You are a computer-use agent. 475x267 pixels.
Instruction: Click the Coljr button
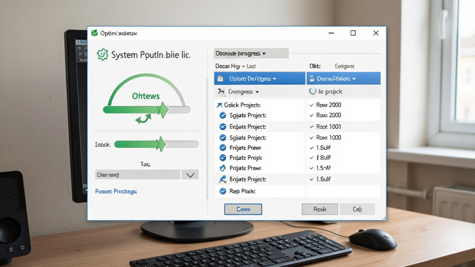357,209
